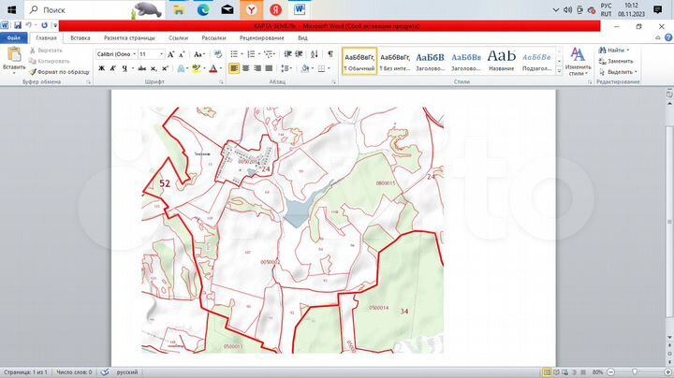Click the Save icon in quick access toolbar
The image size is (674, 378).
[18, 25]
